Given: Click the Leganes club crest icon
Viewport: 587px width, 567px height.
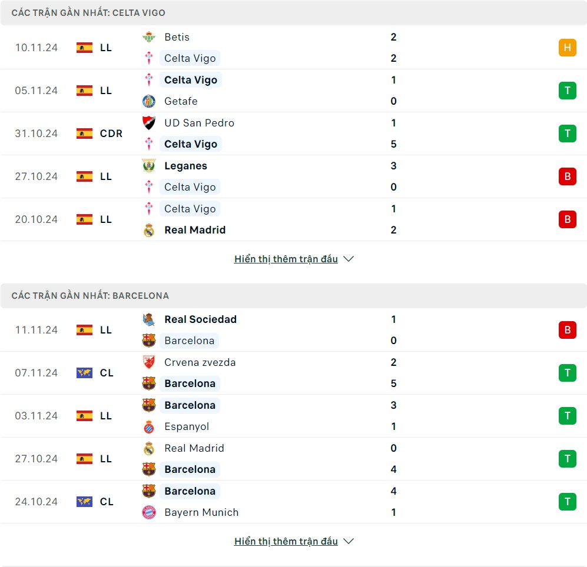Looking at the screenshot, I should (x=148, y=166).
